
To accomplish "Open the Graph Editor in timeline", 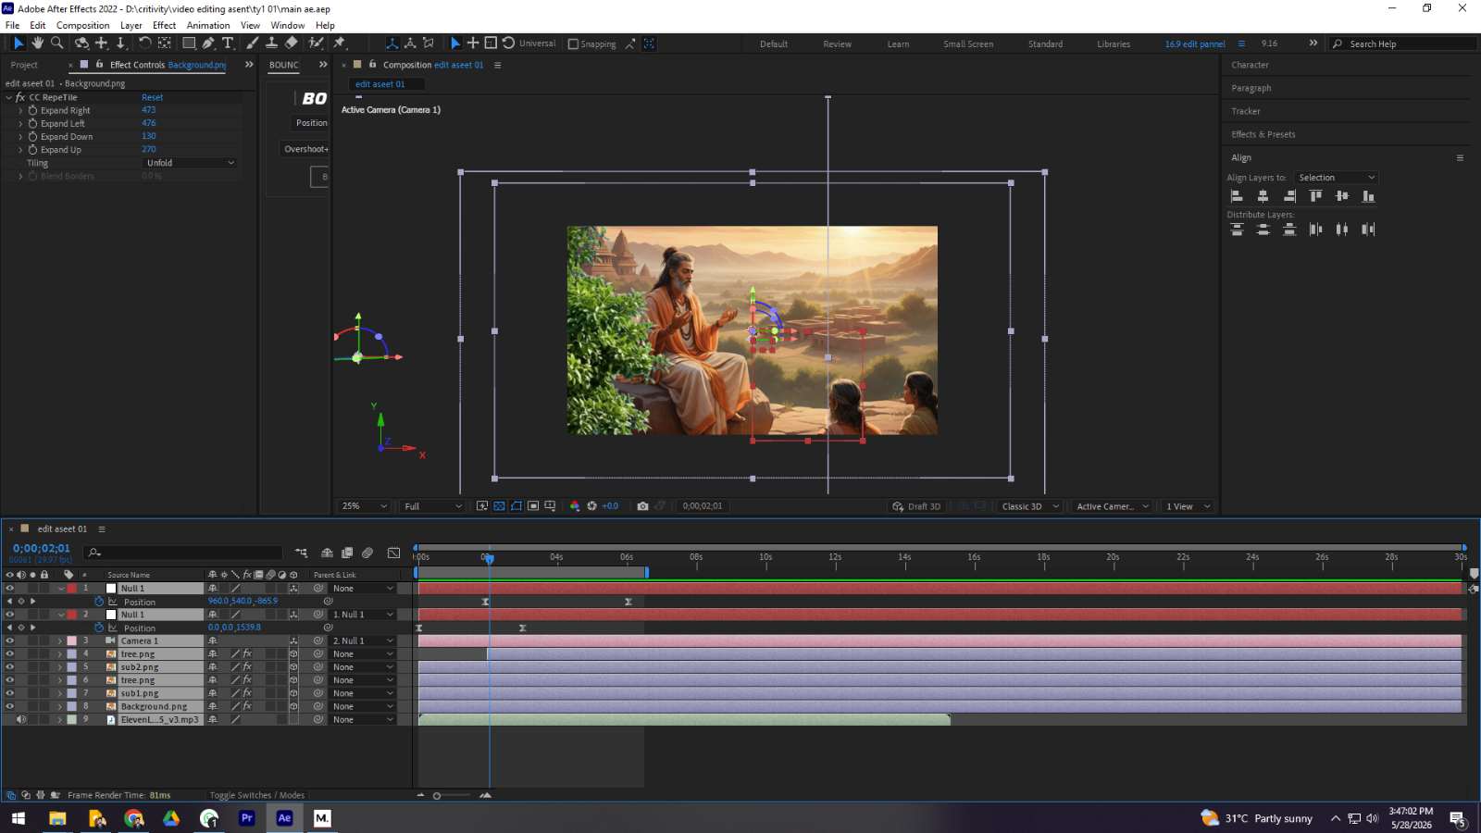I will (393, 553).
